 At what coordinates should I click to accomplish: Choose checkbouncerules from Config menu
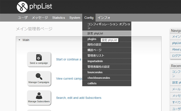coord(107,78)
